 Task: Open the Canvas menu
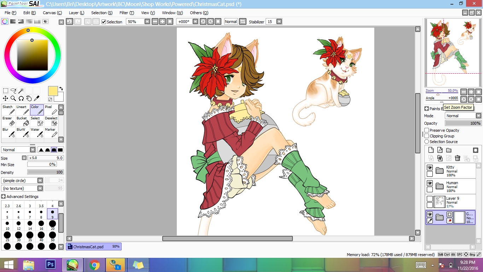(52, 13)
